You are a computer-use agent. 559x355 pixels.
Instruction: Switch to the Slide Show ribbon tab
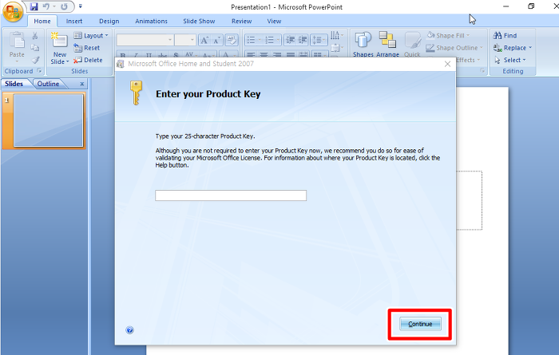click(x=199, y=21)
